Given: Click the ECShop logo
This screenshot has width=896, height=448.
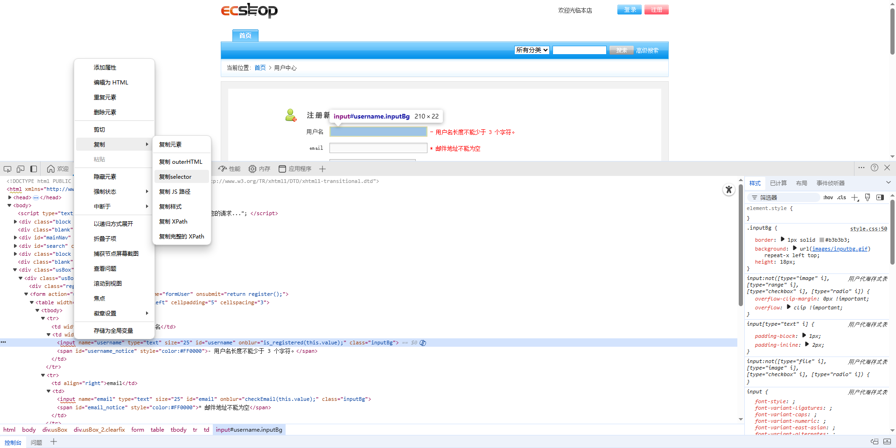Looking at the screenshot, I should click(249, 11).
